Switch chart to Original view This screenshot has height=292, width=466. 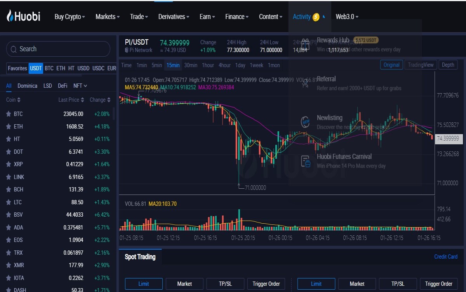(391, 65)
